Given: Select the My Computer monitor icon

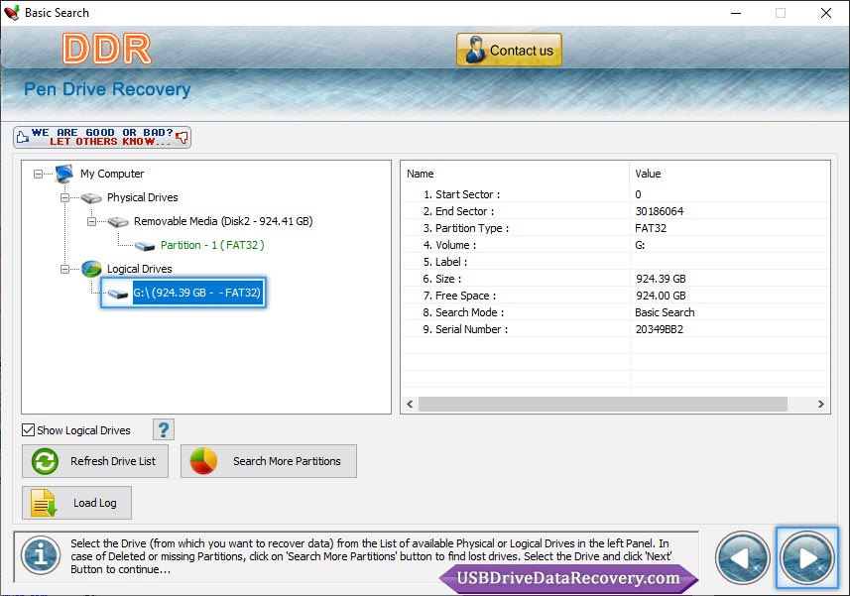Looking at the screenshot, I should 63,174.
